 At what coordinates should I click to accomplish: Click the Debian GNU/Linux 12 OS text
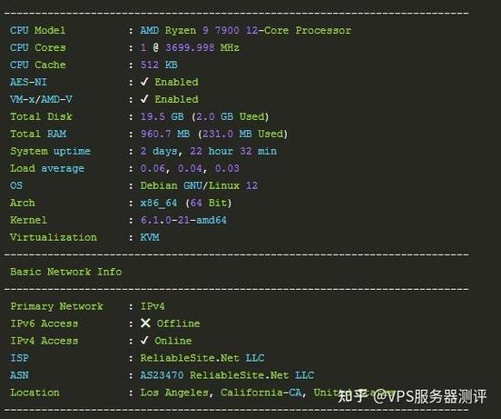coord(199,185)
